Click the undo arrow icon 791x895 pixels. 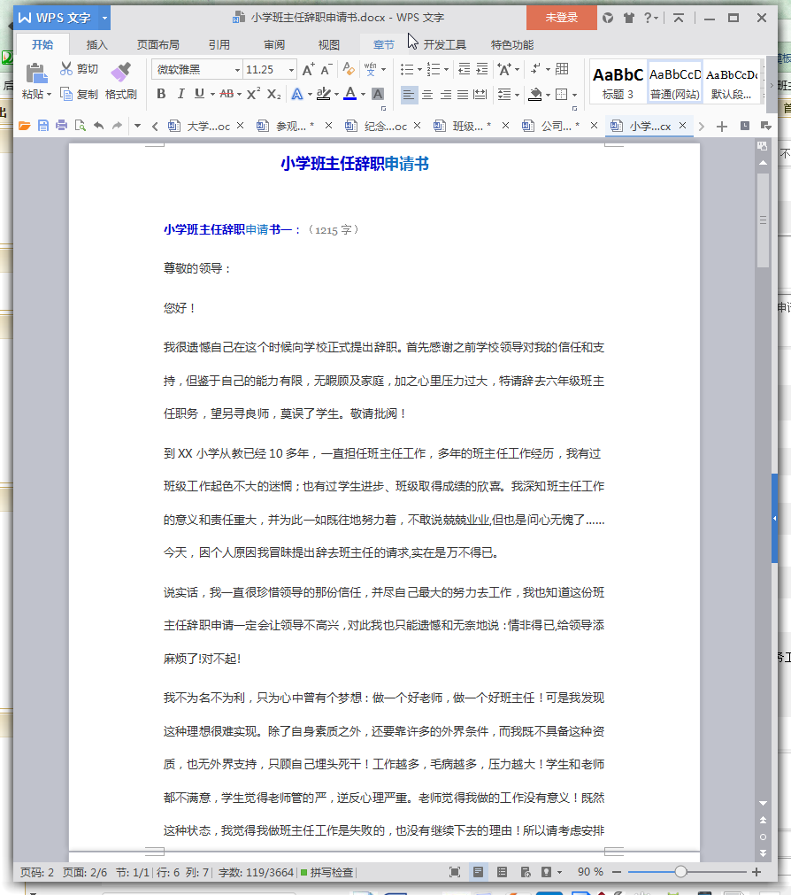pyautogui.click(x=98, y=126)
